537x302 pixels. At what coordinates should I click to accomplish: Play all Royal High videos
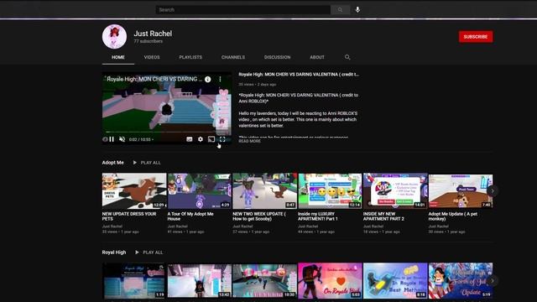click(x=149, y=253)
